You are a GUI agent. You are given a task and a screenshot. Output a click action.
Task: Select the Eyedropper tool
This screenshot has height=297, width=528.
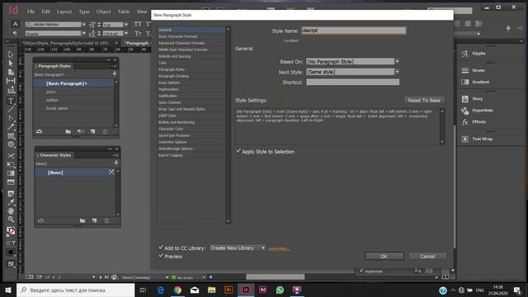[11, 202]
